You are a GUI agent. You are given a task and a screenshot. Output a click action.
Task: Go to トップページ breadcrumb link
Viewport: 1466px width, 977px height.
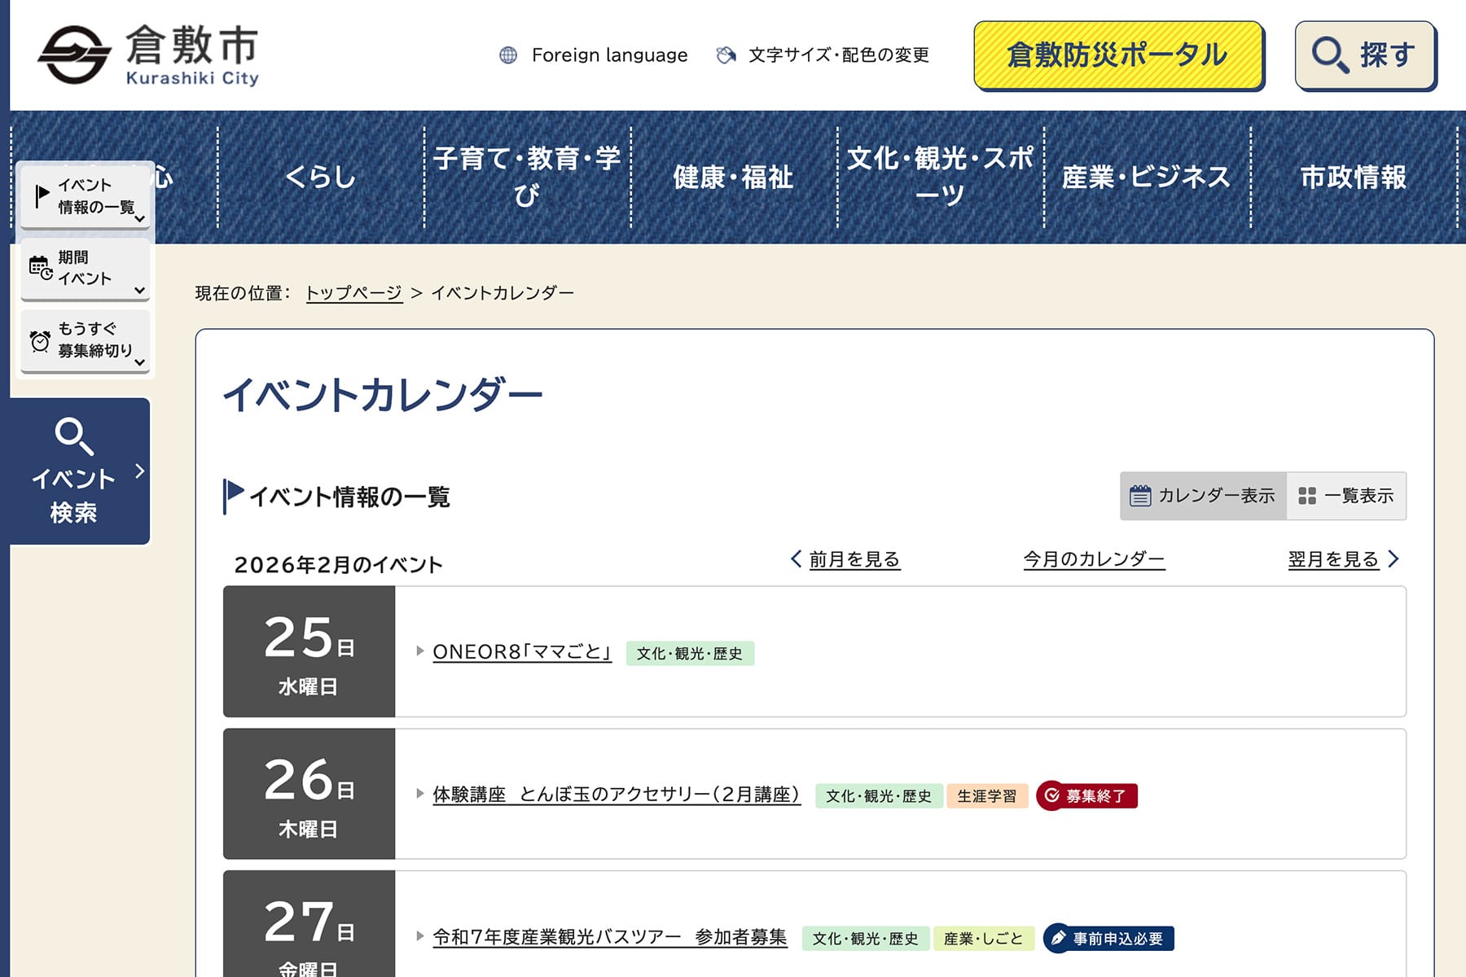pos(353,293)
